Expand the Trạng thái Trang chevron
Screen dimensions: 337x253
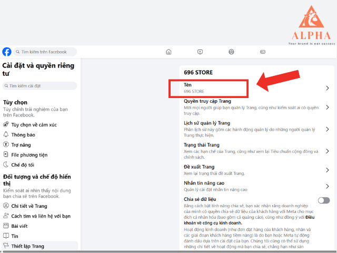(328, 151)
